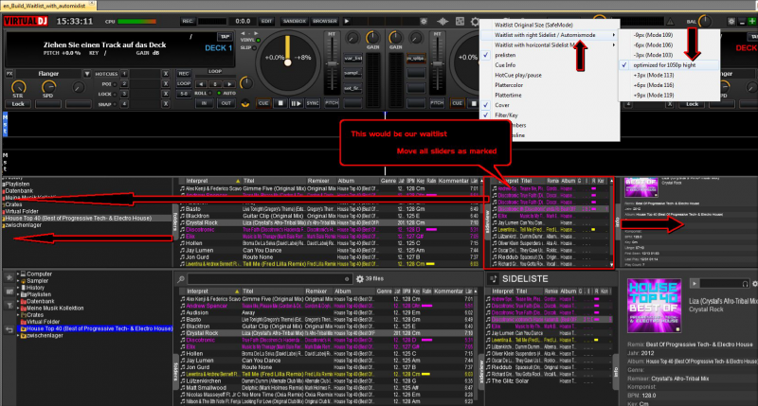Click the browser search input field

point(269,279)
